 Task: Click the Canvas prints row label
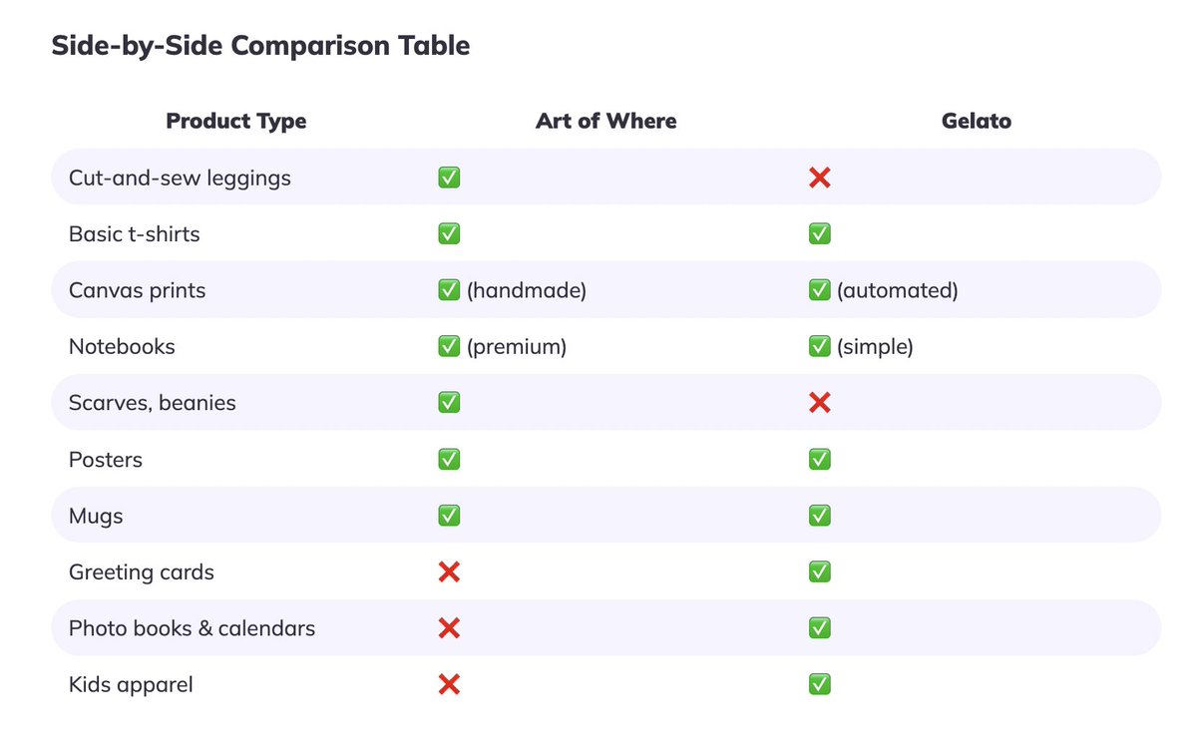(x=137, y=290)
